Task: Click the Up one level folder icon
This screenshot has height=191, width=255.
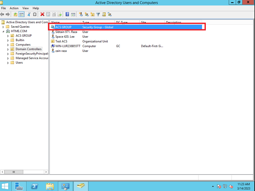Action: tap(15, 14)
